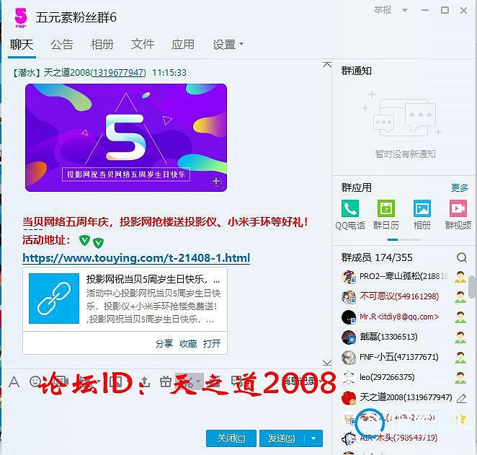Click the group avatar logo in title bar
Viewport: 477px width, 455px height.
coord(21,17)
